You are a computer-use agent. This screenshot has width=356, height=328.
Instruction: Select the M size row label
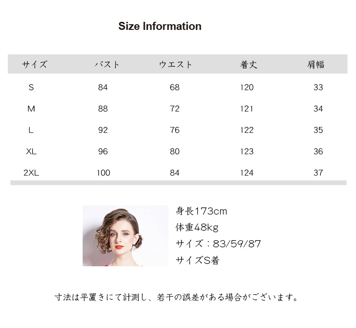click(31, 109)
